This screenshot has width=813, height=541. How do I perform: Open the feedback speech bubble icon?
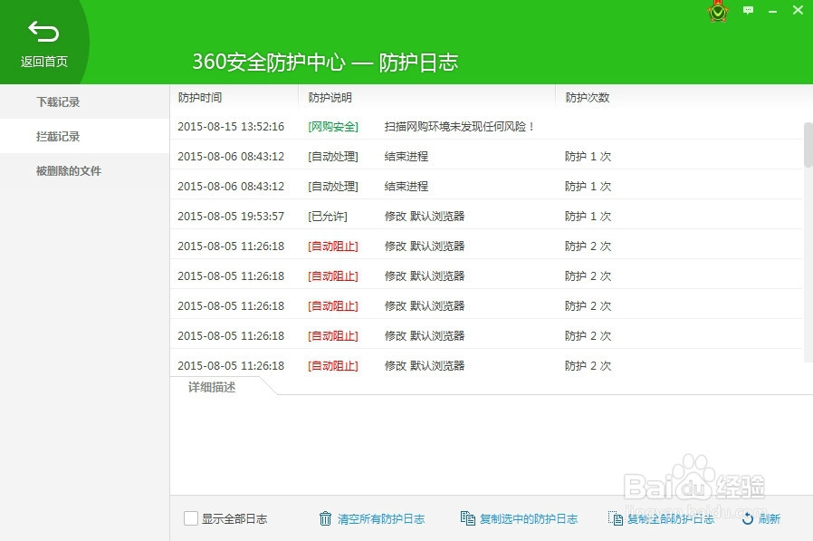coord(748,10)
